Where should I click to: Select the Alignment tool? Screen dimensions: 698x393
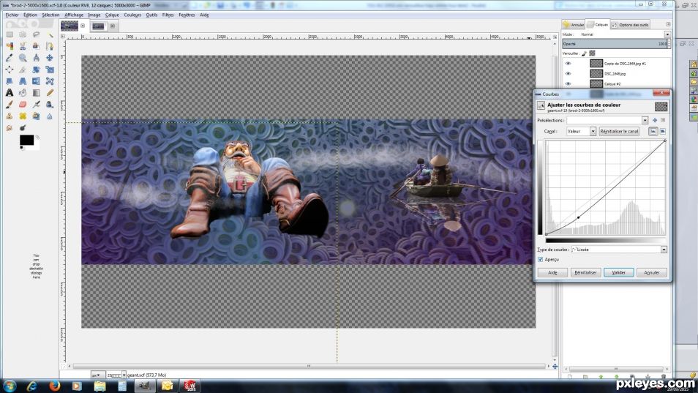pos(10,70)
